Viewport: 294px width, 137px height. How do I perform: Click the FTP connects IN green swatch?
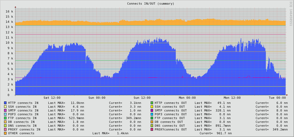click(5, 118)
